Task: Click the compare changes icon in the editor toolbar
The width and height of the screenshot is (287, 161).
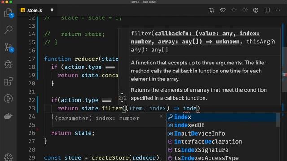Action: click(212, 10)
